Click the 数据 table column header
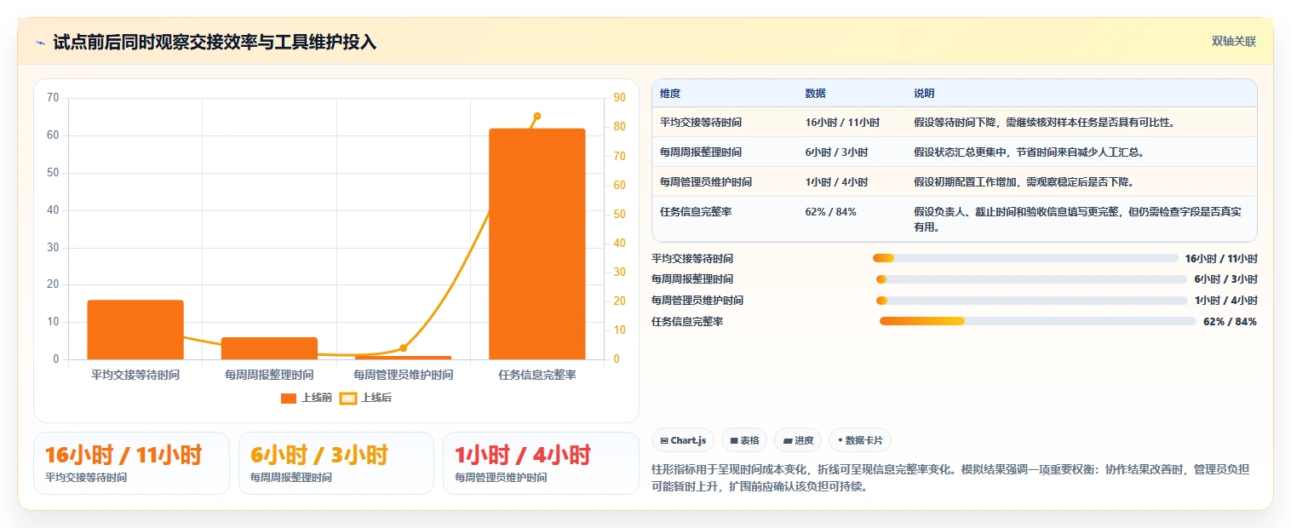This screenshot has width=1291, height=528. click(x=815, y=94)
